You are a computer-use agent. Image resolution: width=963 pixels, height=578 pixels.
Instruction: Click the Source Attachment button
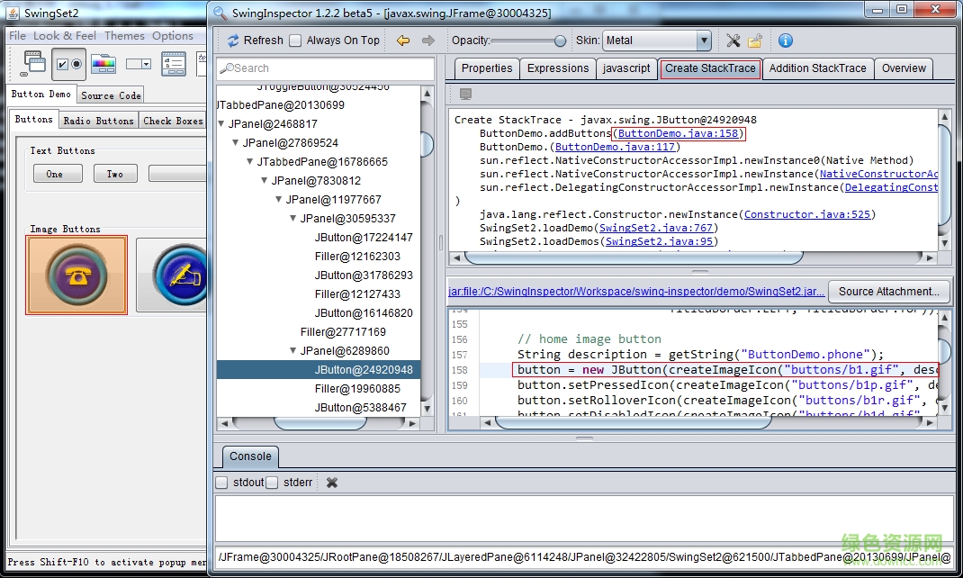click(888, 291)
